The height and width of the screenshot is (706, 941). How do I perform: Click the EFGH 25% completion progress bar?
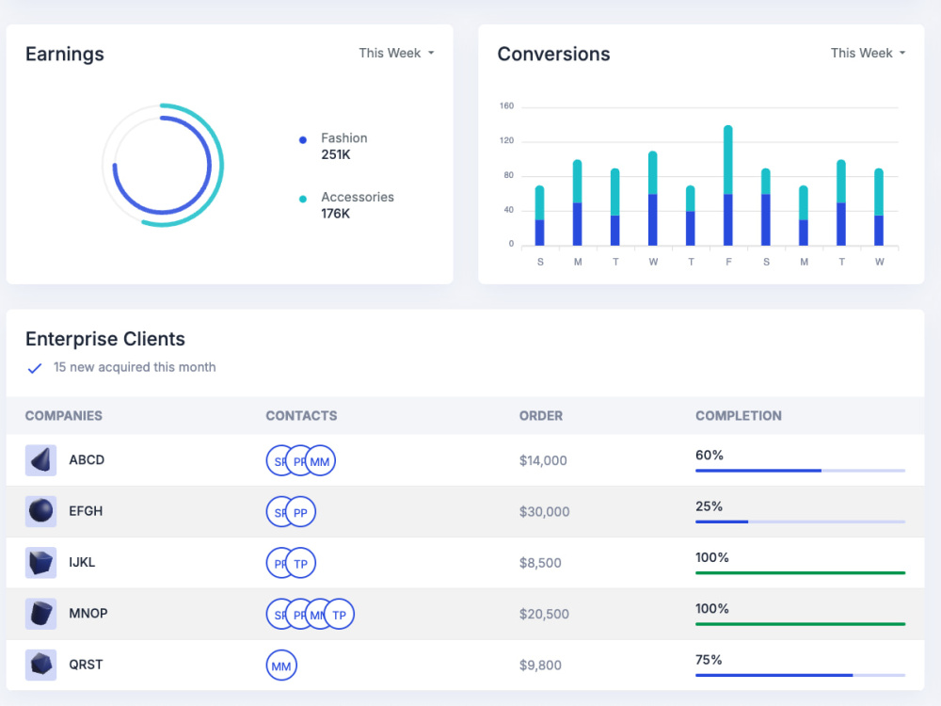click(800, 521)
